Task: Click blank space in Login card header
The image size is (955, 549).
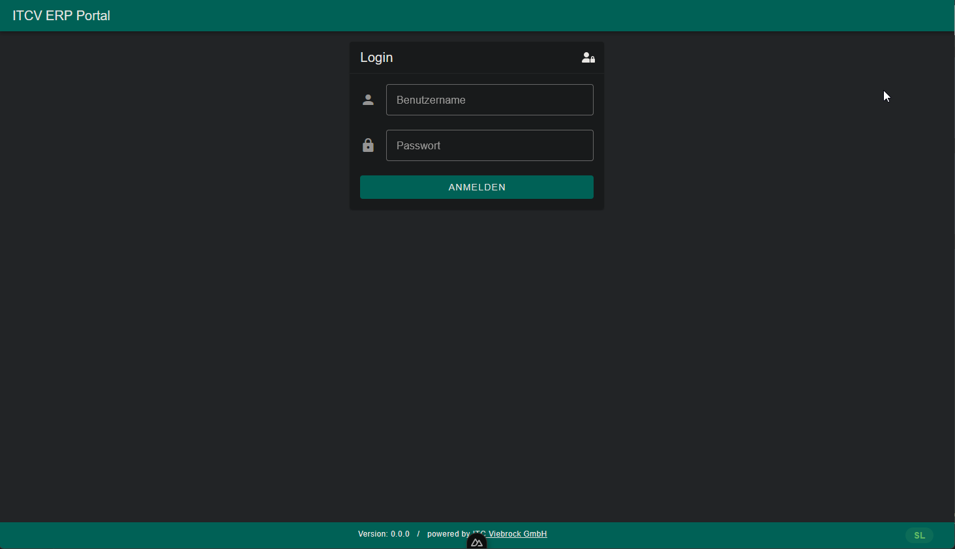Action: coord(483,57)
